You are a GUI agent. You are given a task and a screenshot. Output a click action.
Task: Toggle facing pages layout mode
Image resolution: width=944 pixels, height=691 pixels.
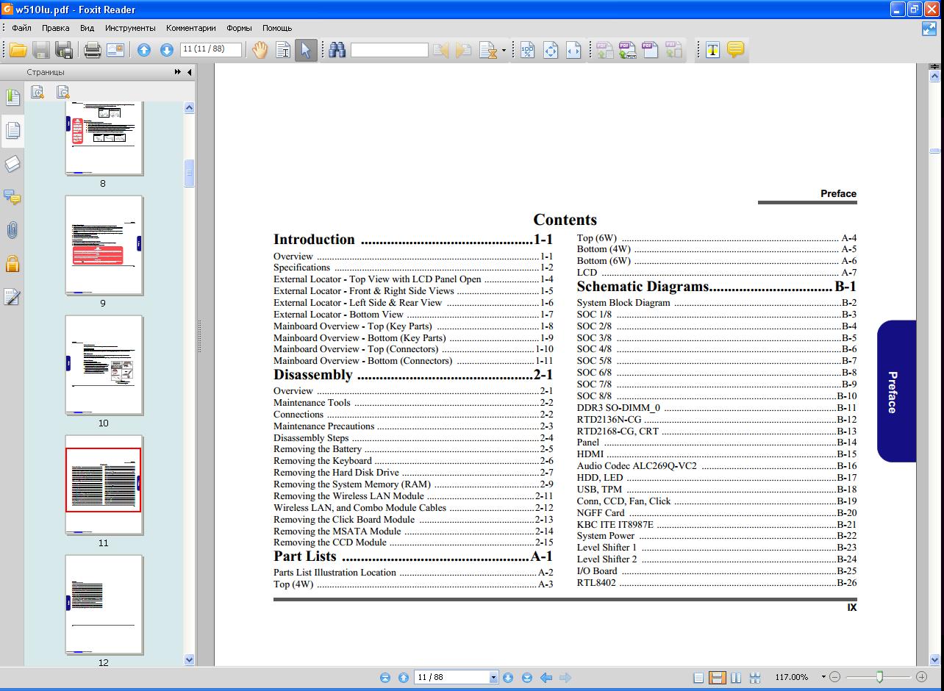[736, 678]
